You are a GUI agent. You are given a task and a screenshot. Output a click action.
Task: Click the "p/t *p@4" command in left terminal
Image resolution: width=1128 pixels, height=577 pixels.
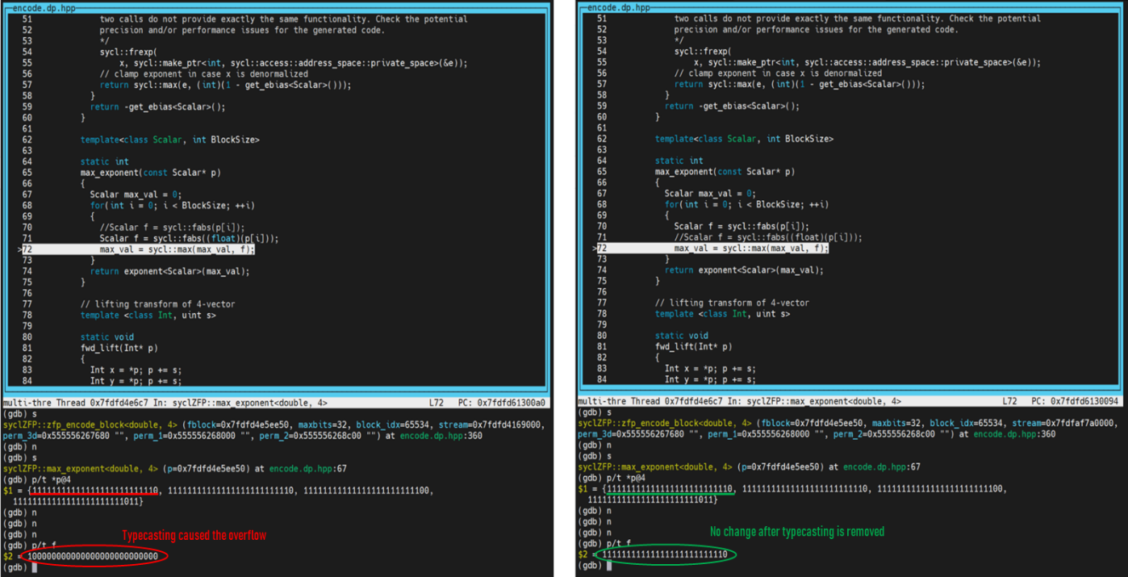click(52, 479)
